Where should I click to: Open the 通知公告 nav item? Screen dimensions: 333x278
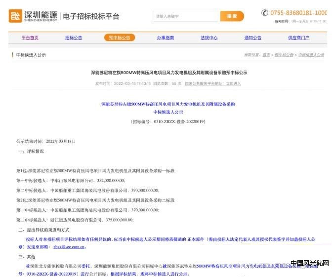(253, 38)
